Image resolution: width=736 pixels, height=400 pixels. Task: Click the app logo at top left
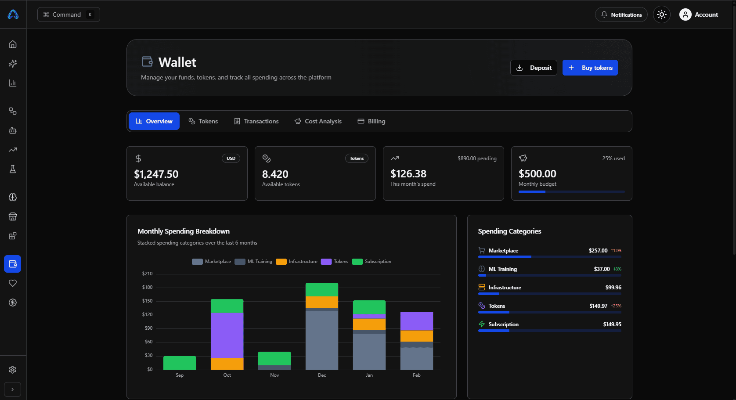[x=13, y=14]
